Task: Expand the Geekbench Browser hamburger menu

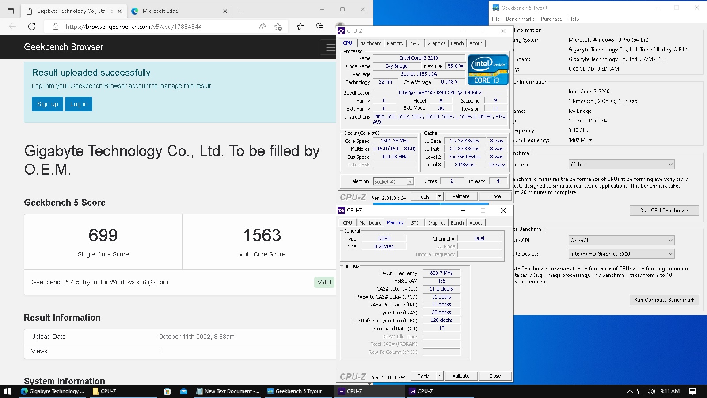Action: [x=330, y=47]
